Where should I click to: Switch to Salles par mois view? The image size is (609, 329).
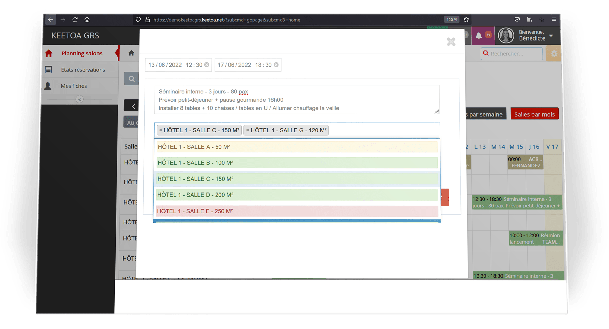coord(534,114)
